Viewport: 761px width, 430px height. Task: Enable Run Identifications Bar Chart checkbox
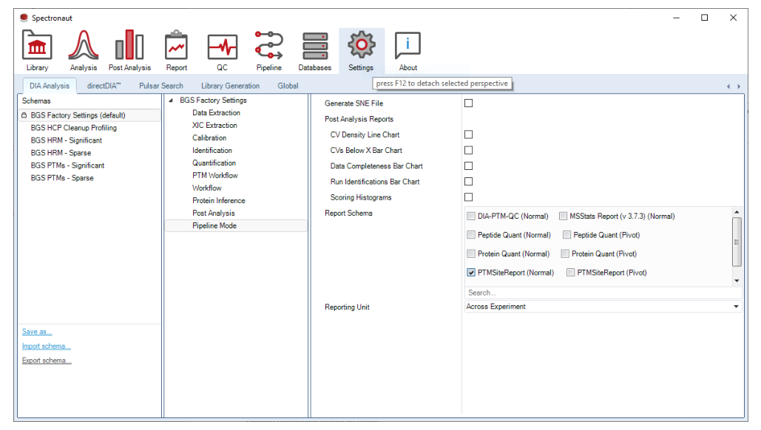[468, 181]
